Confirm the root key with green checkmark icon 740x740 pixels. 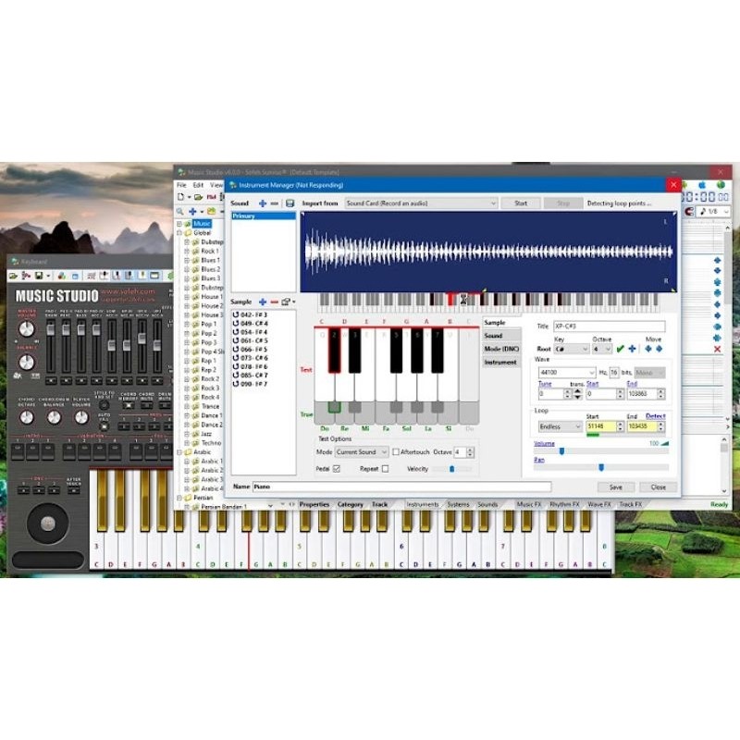pyautogui.click(x=621, y=349)
